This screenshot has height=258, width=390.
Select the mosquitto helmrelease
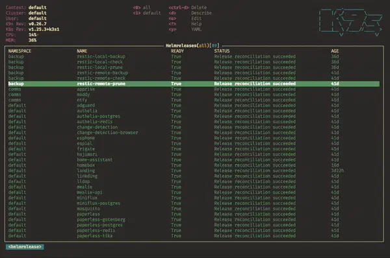coord(194,209)
